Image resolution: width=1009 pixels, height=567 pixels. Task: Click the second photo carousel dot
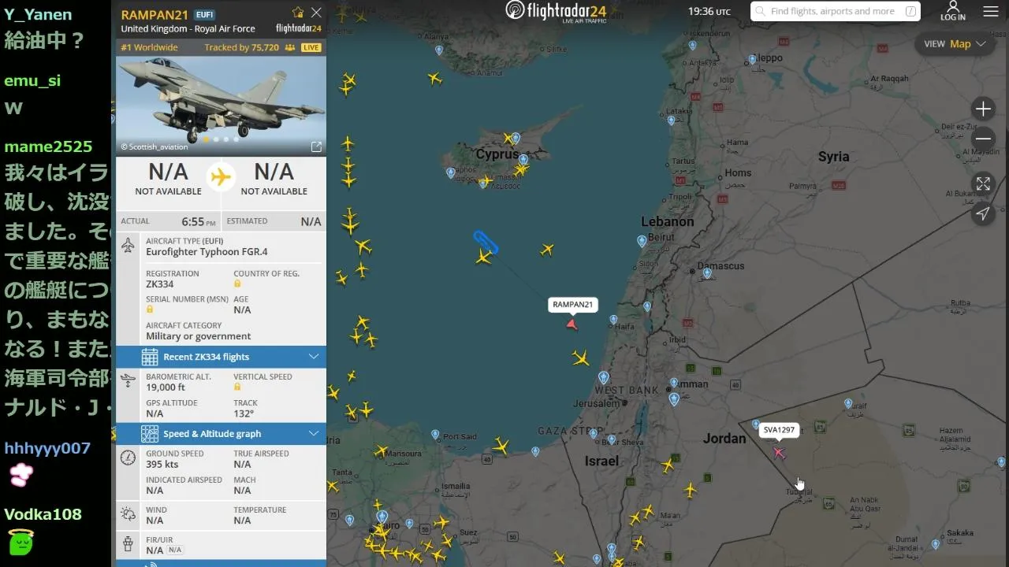tap(216, 139)
